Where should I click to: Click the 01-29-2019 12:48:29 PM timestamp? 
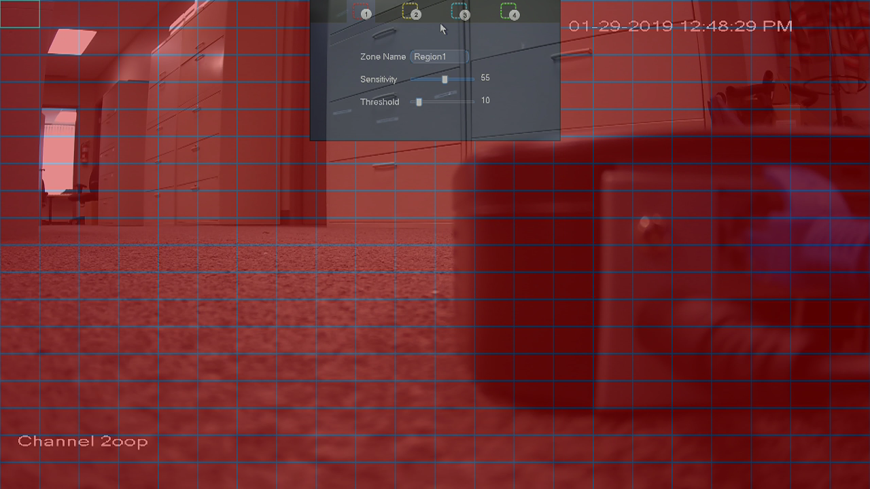680,26
